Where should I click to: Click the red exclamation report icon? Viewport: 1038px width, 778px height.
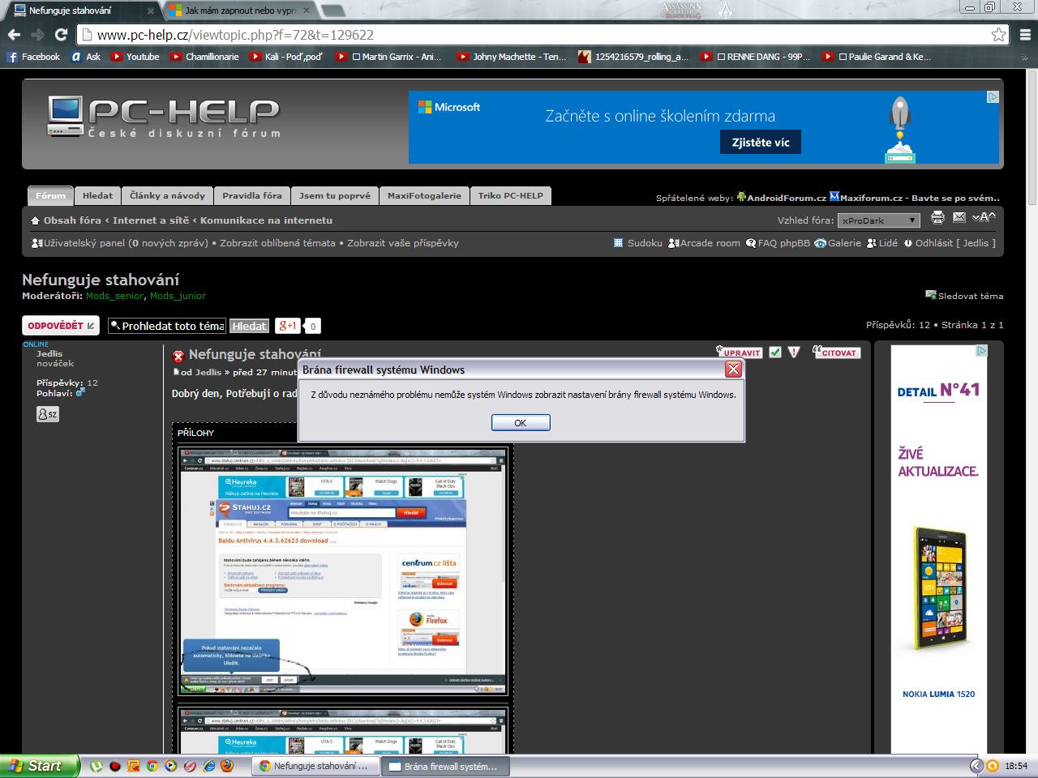coord(794,353)
